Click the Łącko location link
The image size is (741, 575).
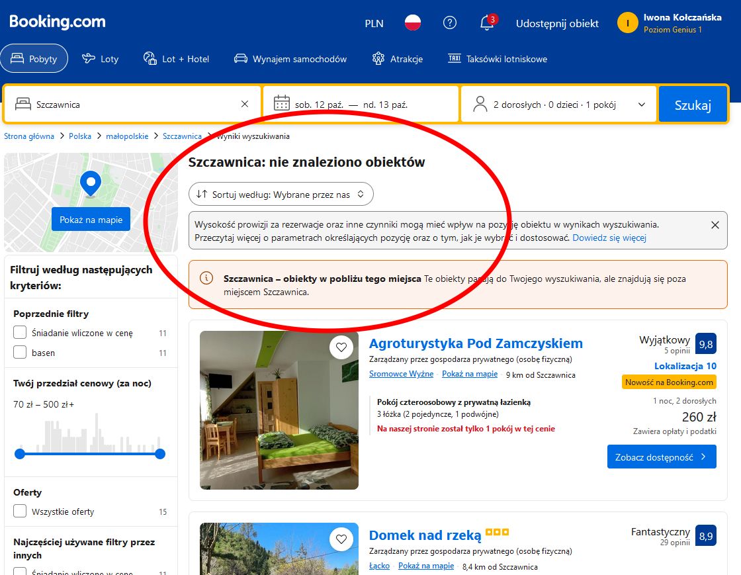(380, 566)
